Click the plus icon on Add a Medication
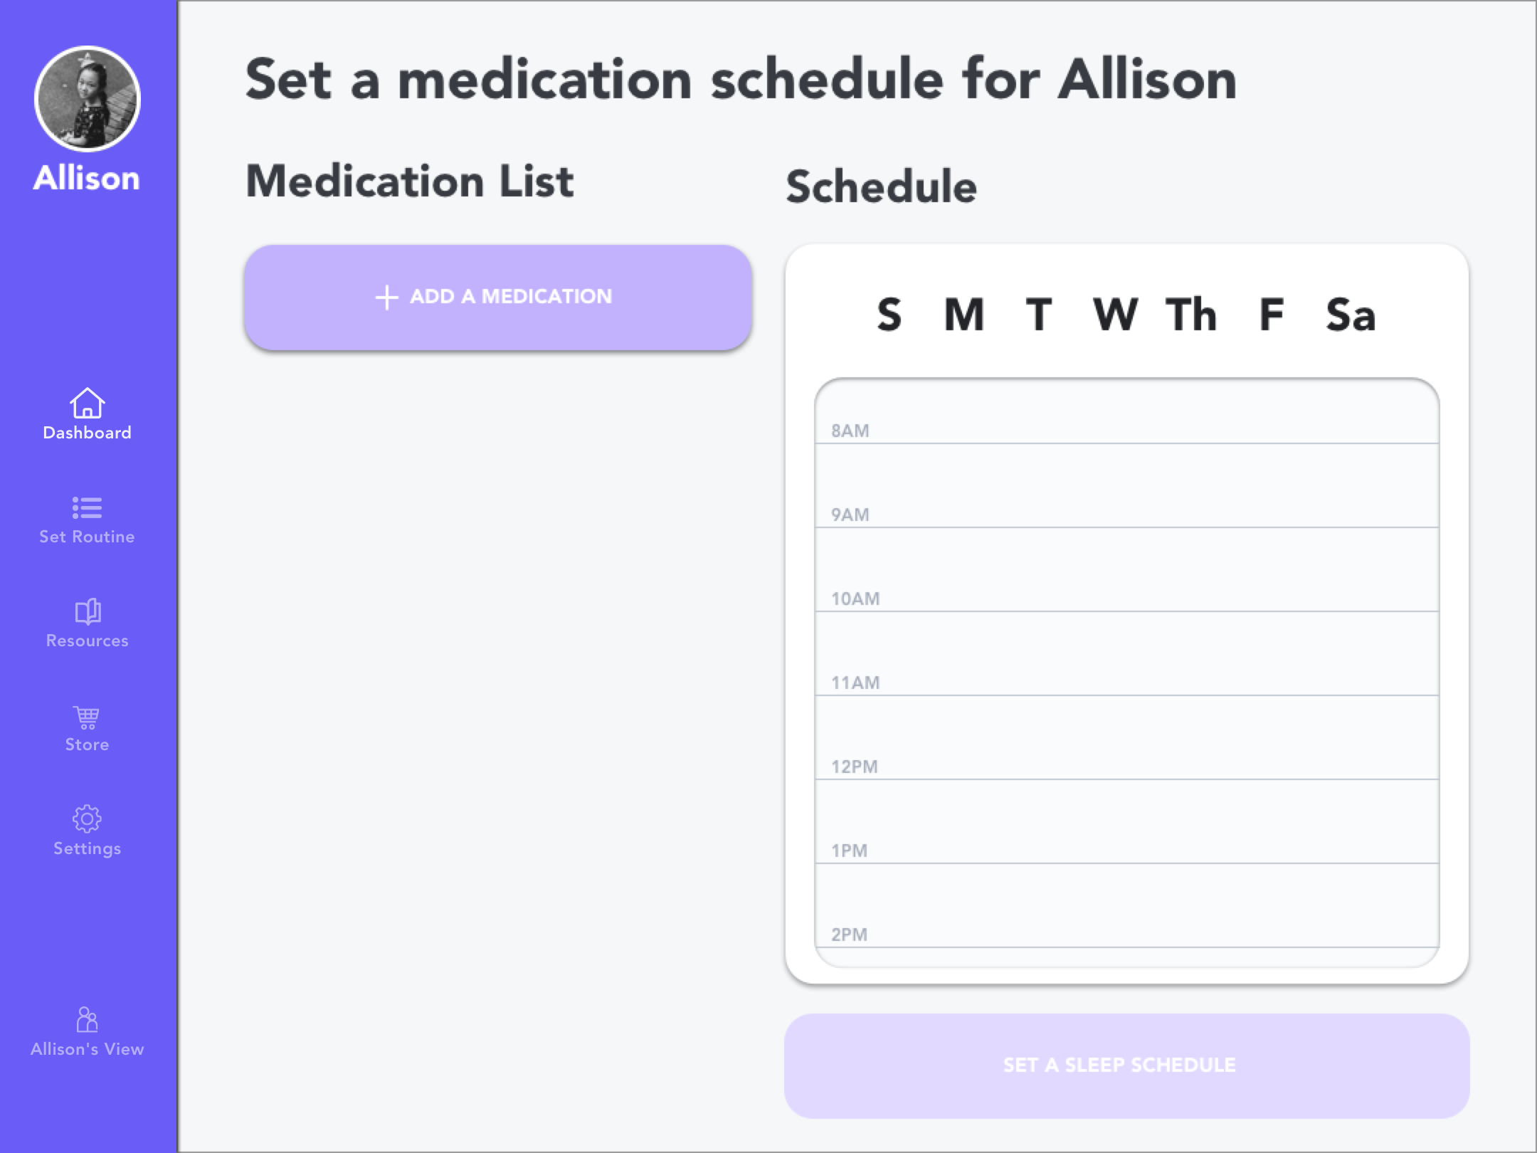Screen dimensions: 1537x1153 (386, 298)
